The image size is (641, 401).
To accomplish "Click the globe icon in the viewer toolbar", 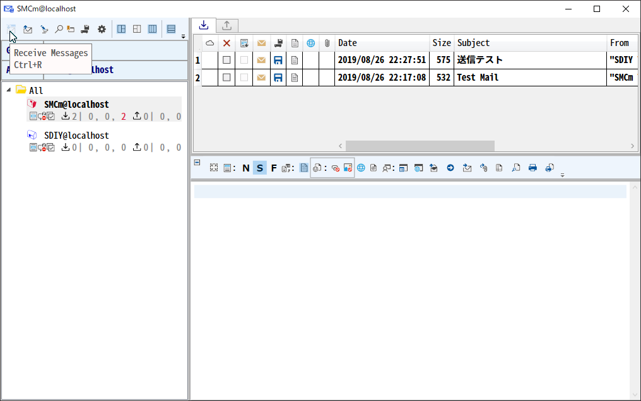I will [361, 168].
